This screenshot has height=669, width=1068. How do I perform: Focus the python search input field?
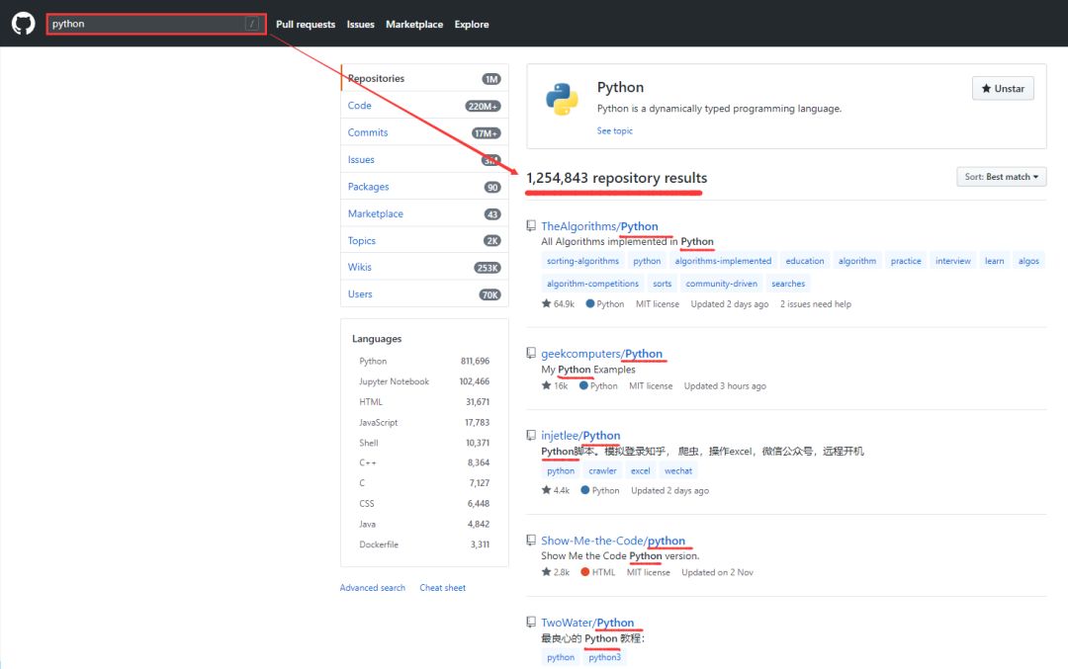point(156,24)
